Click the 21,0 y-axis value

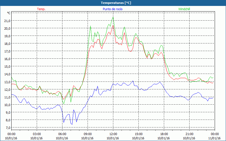8,21
